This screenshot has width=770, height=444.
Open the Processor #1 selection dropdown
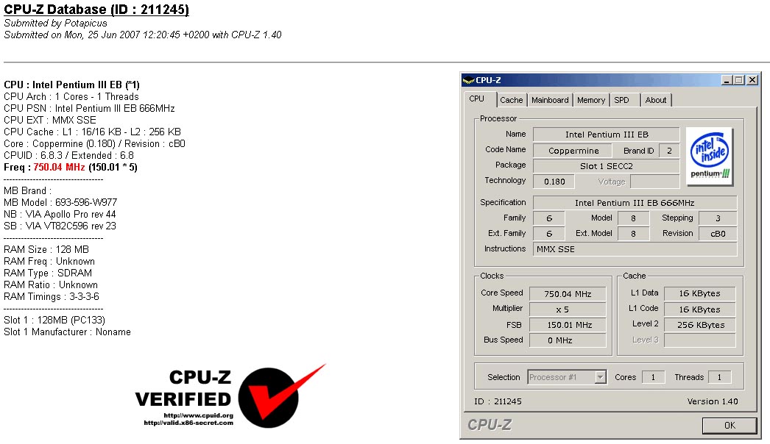tap(567, 377)
